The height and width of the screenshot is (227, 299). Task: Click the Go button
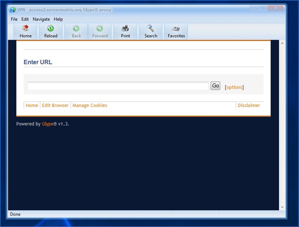(x=215, y=86)
